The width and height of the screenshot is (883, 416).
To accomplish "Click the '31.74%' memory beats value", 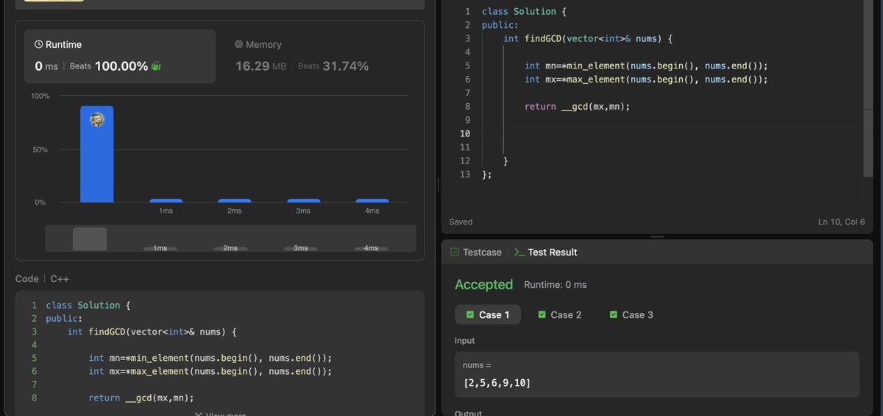I will 346,66.
